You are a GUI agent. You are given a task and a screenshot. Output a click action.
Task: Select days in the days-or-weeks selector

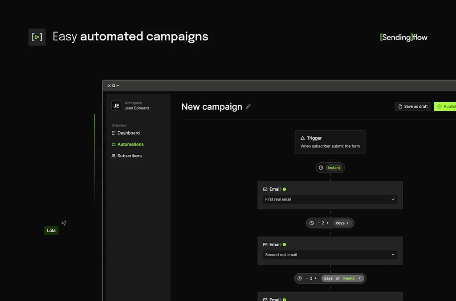pyautogui.click(x=328, y=278)
